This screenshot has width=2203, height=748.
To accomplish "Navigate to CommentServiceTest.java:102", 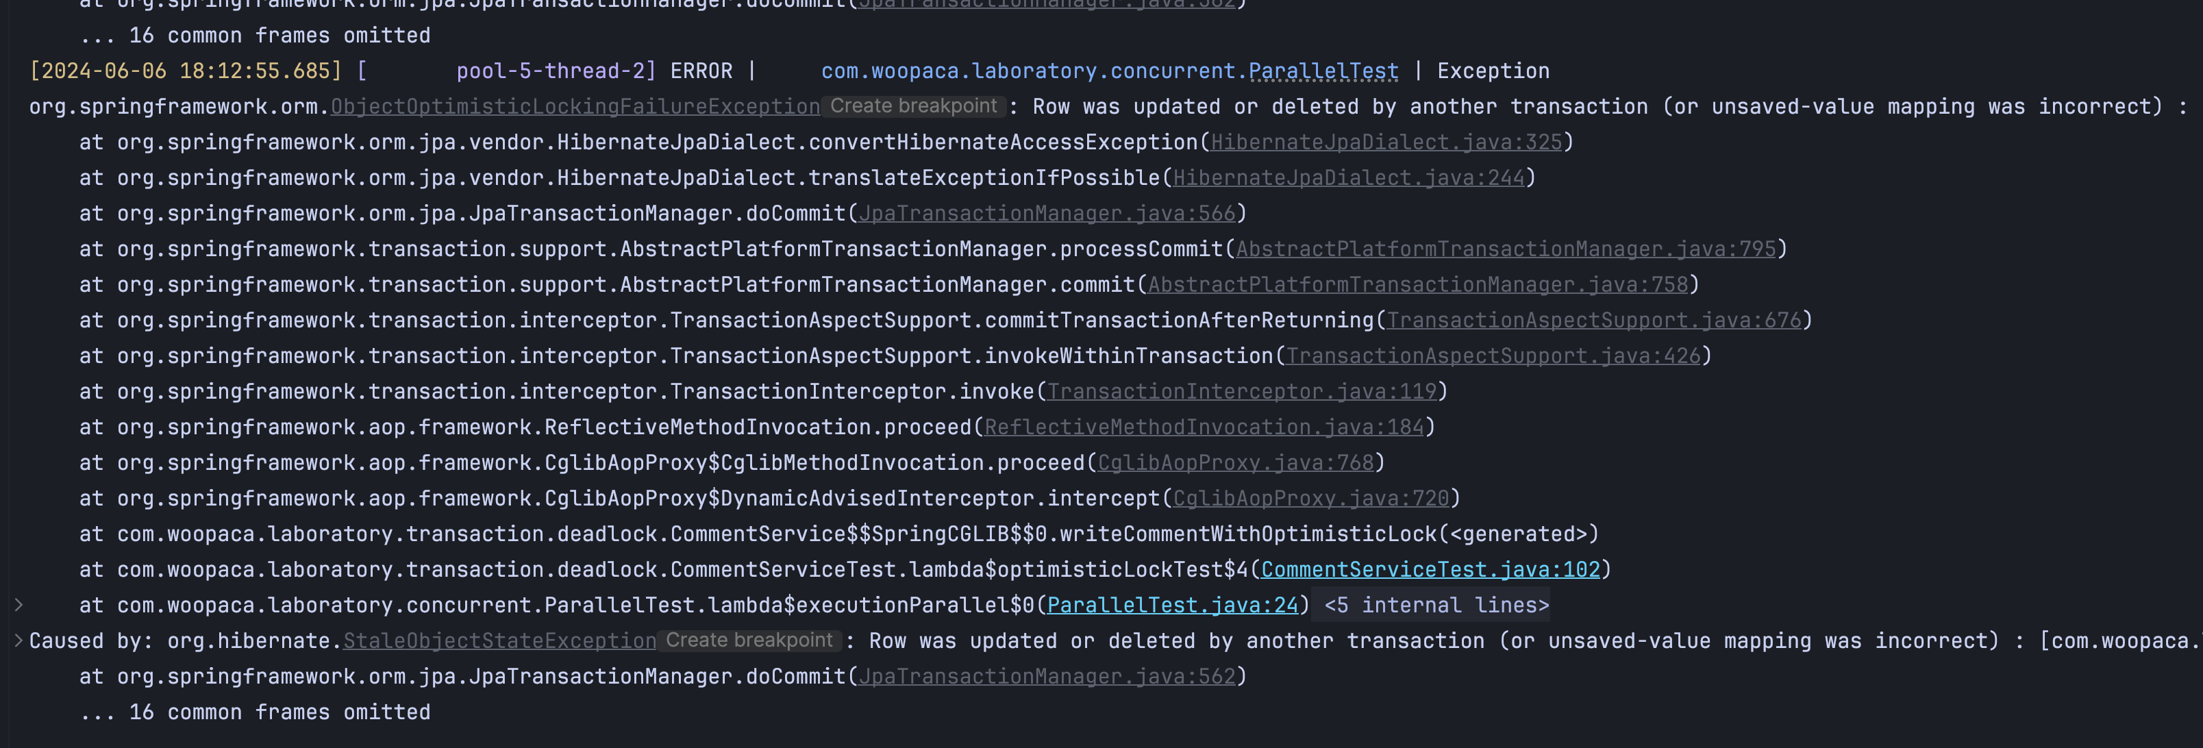I will point(1430,569).
